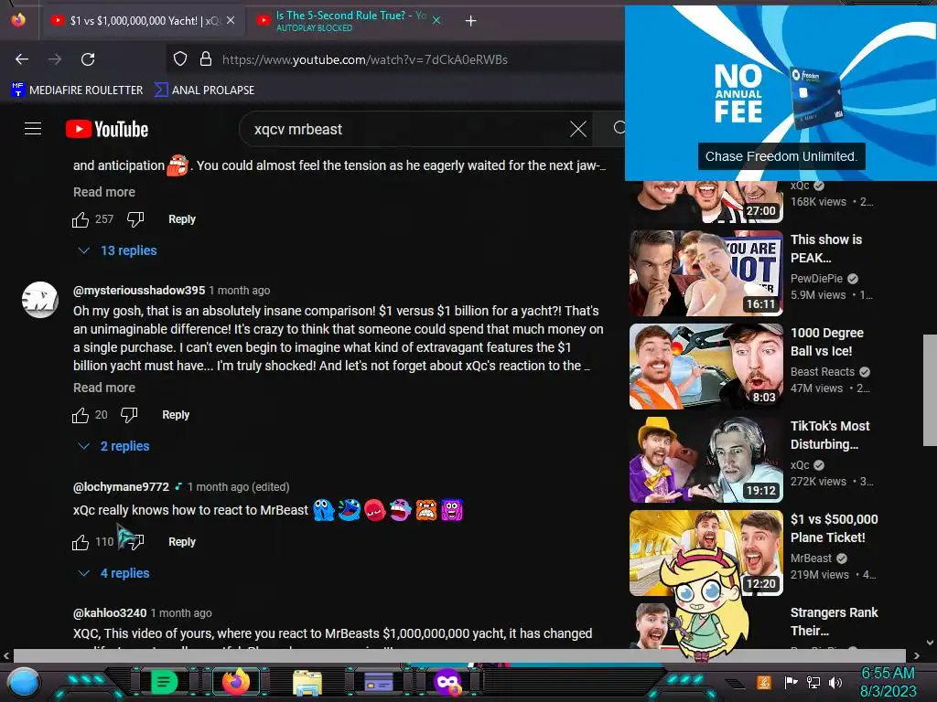937x702 pixels.
Task: Show hidden tray icons arrow
Action: 737,683
